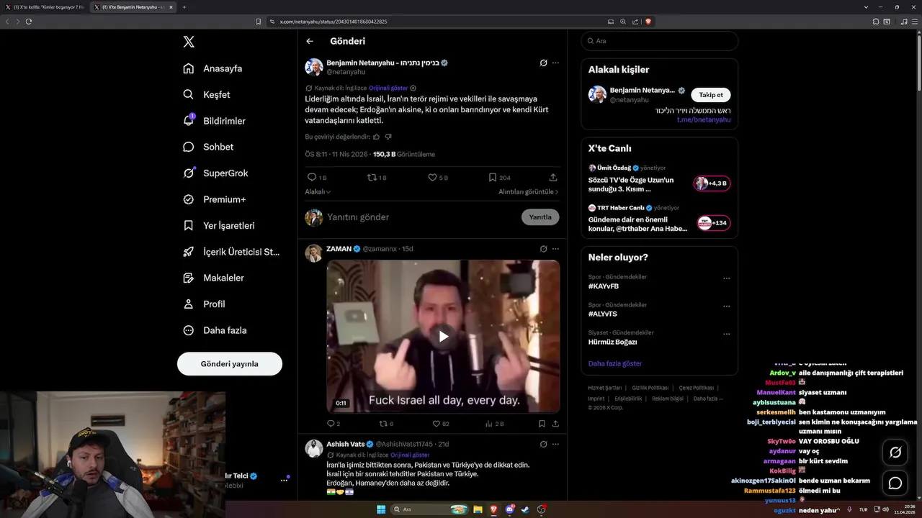Click Daha fazla göster link
The width and height of the screenshot is (922, 518).
614,363
